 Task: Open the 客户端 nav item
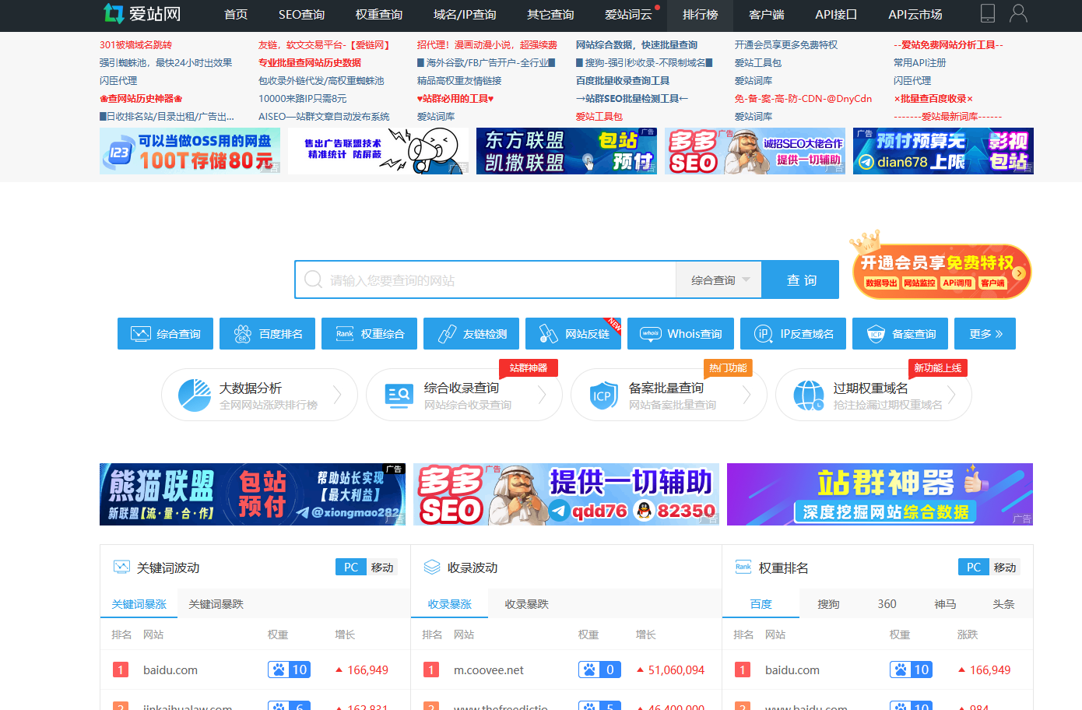[x=767, y=15]
